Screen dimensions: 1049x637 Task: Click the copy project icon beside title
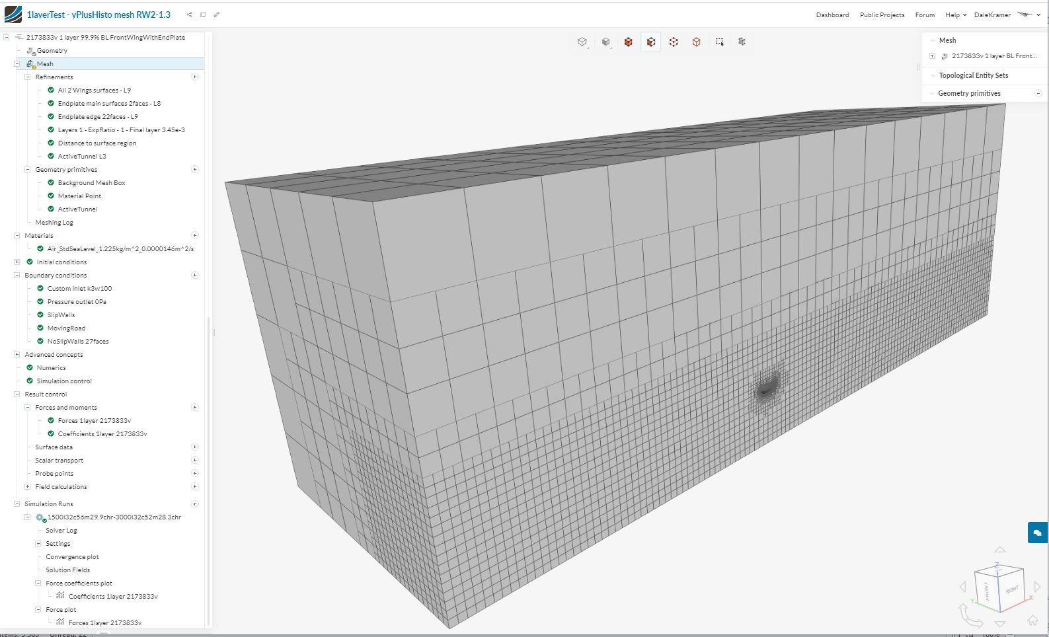click(203, 15)
